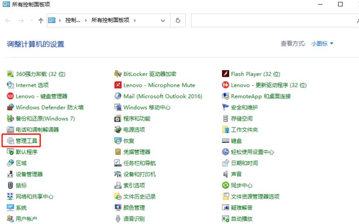
Task: Go up one folder level
Action: pyautogui.click(x=41, y=21)
